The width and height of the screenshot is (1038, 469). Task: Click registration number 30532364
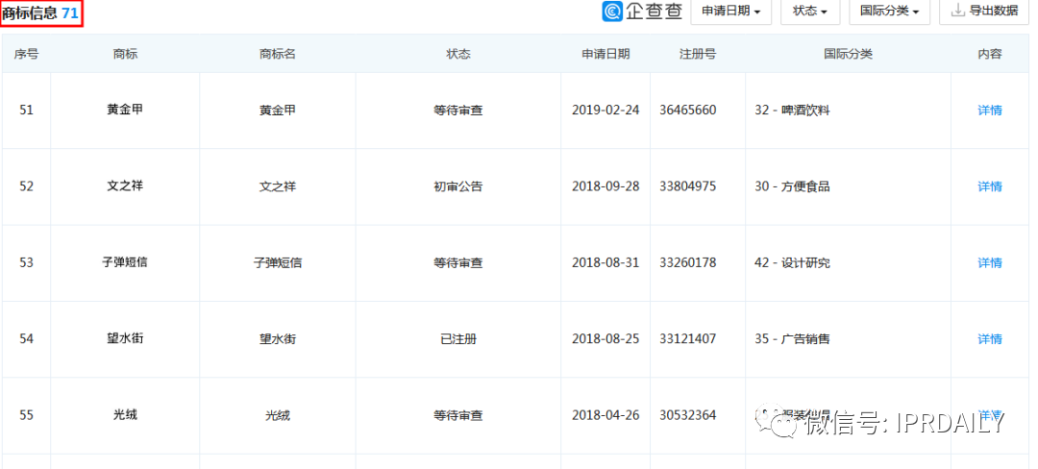click(688, 415)
